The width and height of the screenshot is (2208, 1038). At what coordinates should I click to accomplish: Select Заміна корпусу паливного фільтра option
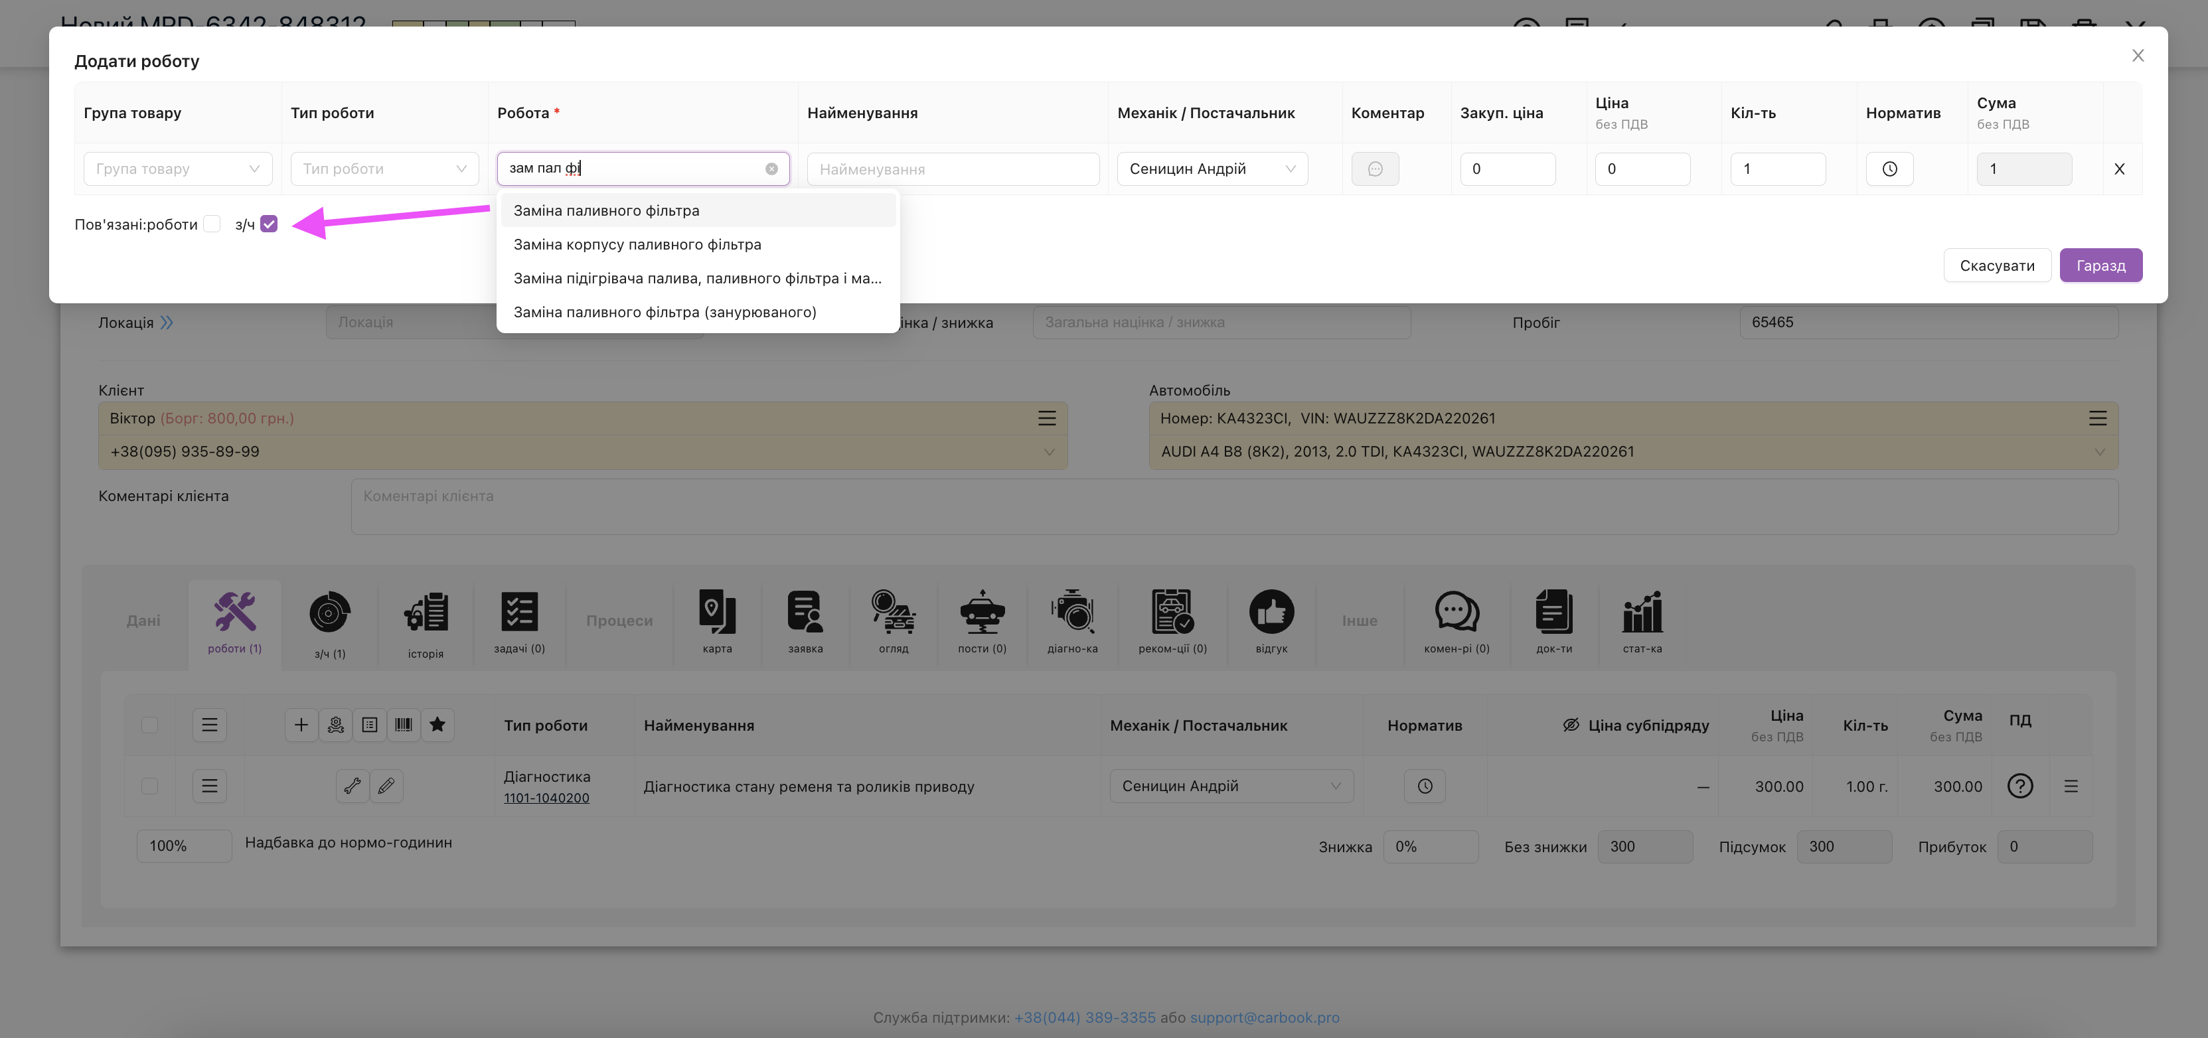click(637, 244)
